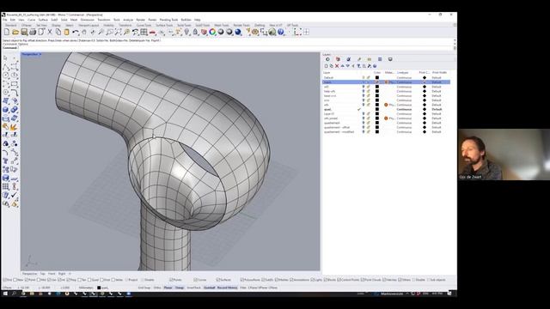Click the color wheel properties icon
The width and height of the screenshot is (550, 309).
click(x=212, y=33)
